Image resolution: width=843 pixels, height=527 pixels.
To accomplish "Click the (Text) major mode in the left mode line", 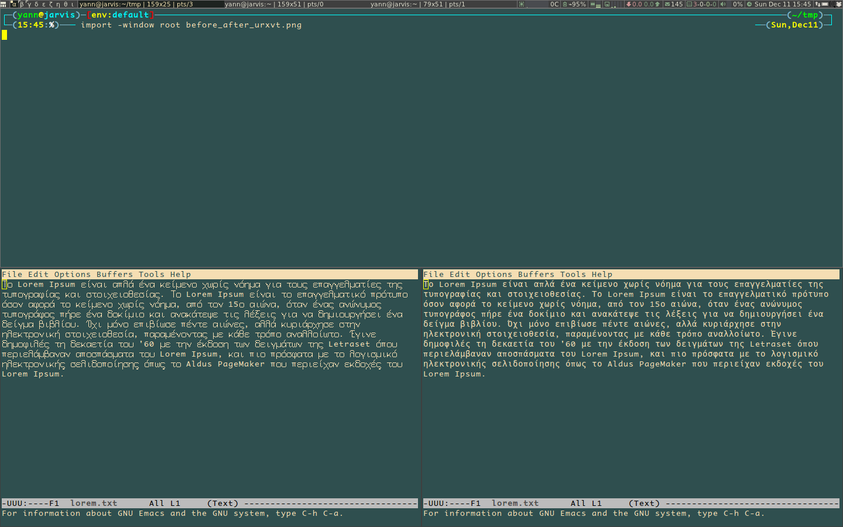I will 223,503.
